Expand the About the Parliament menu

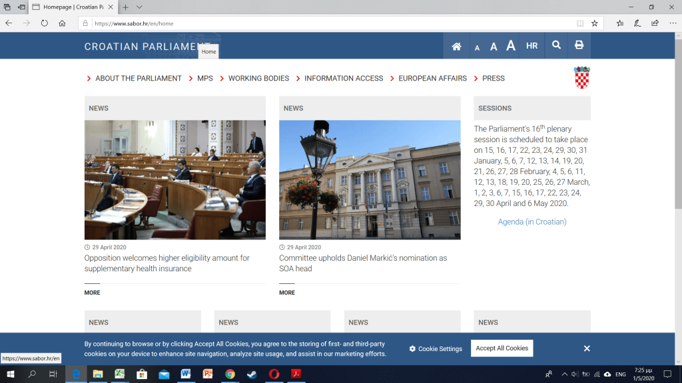point(138,78)
